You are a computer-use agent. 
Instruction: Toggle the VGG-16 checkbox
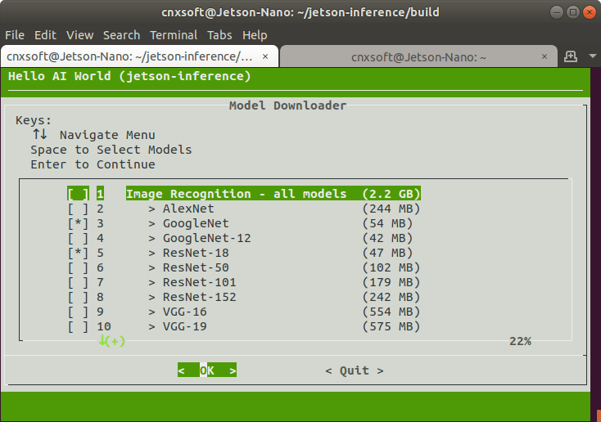pyautogui.click(x=79, y=312)
